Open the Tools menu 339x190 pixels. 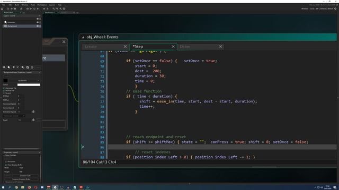[33, 5]
